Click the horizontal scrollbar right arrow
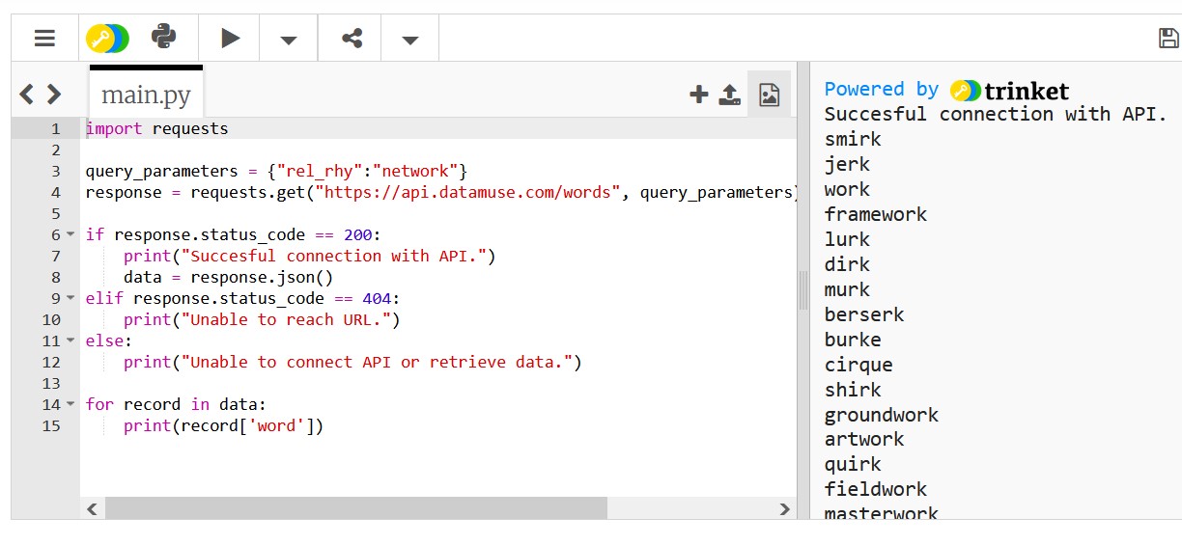 click(785, 509)
